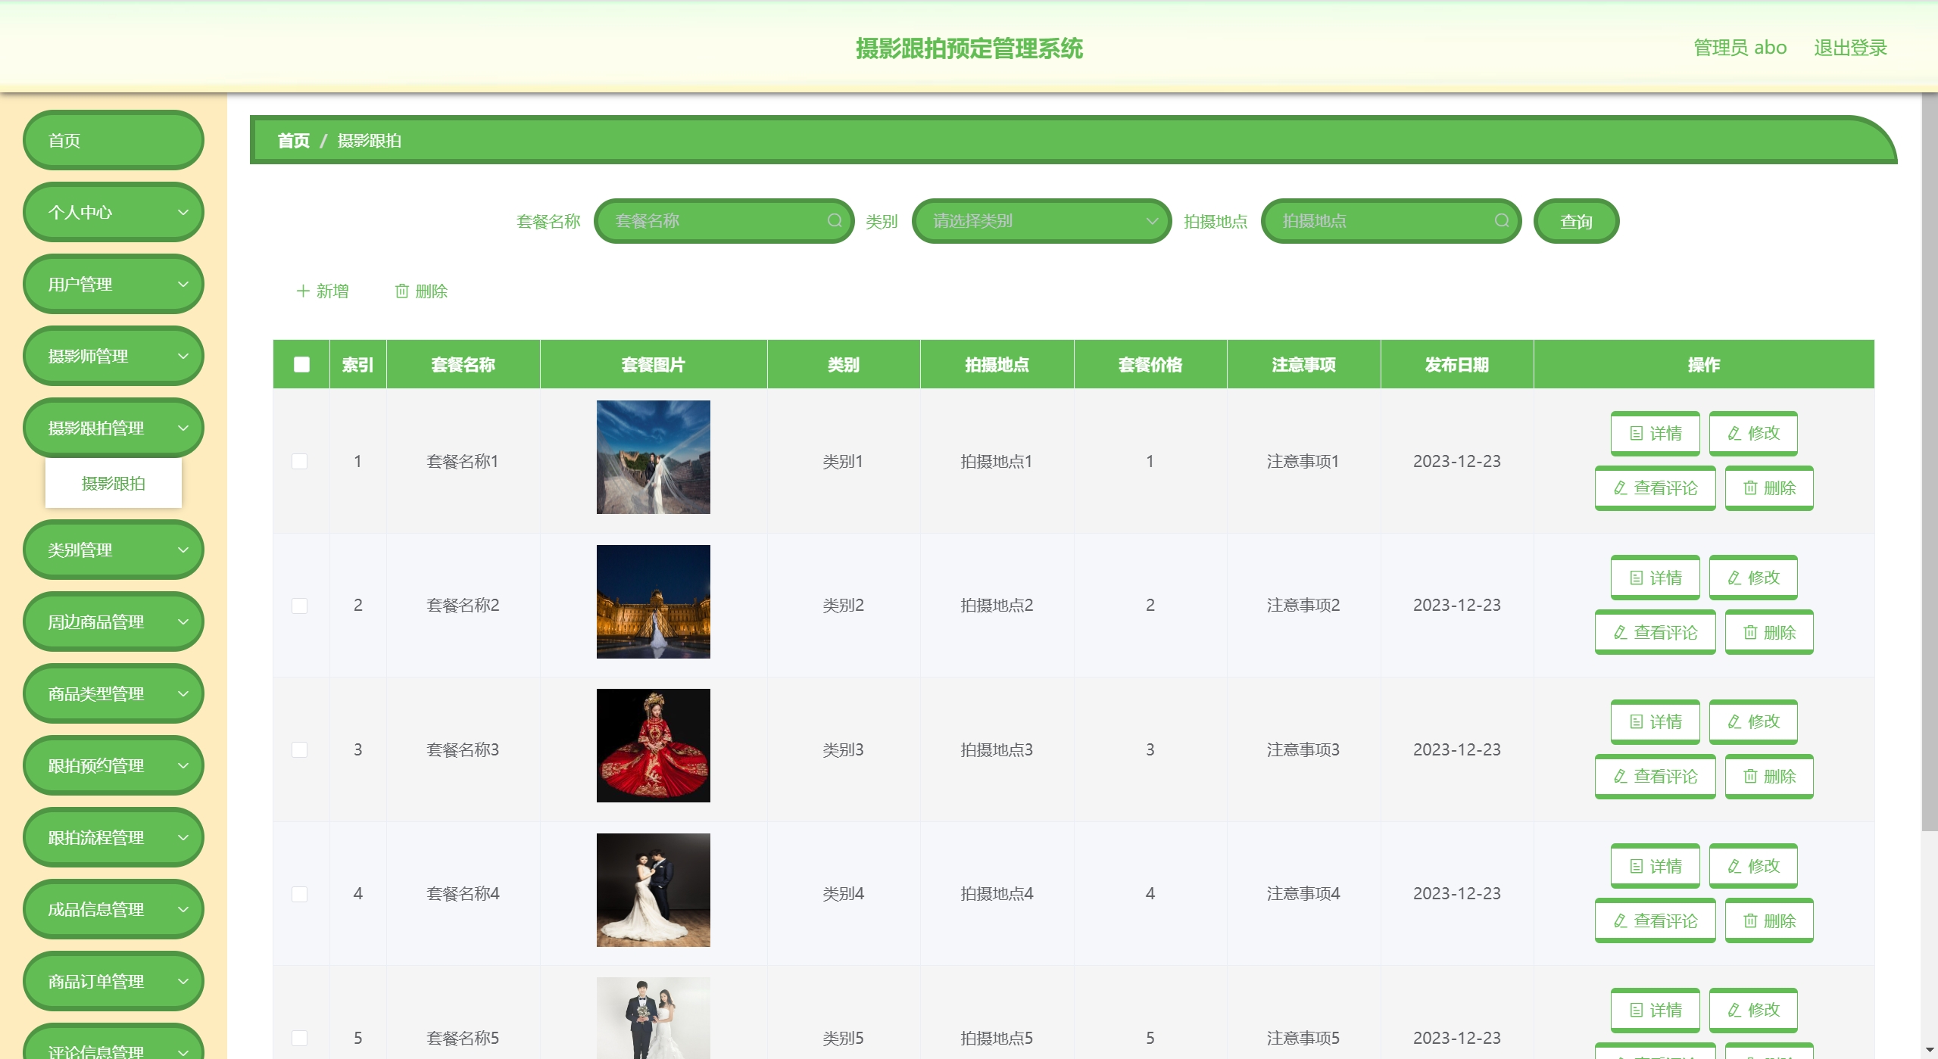Screen dimensions: 1938x1059
Task: Click the 退出登录 link
Action: 1849,48
